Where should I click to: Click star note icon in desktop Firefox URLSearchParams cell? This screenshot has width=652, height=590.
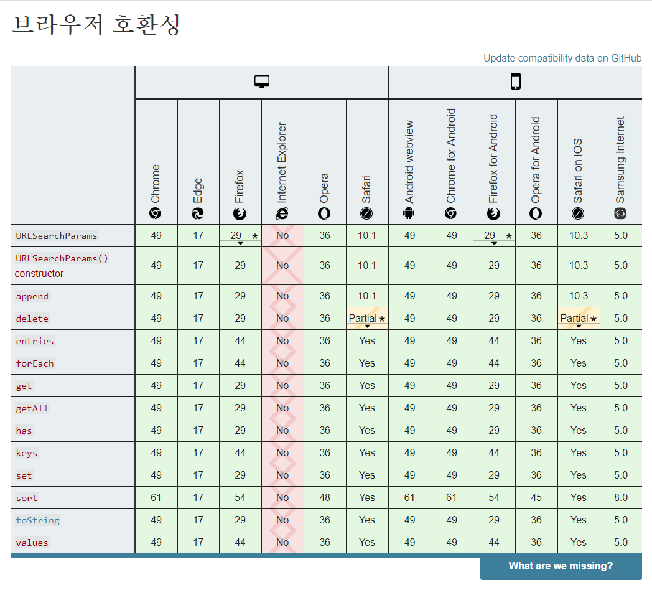coord(255,236)
